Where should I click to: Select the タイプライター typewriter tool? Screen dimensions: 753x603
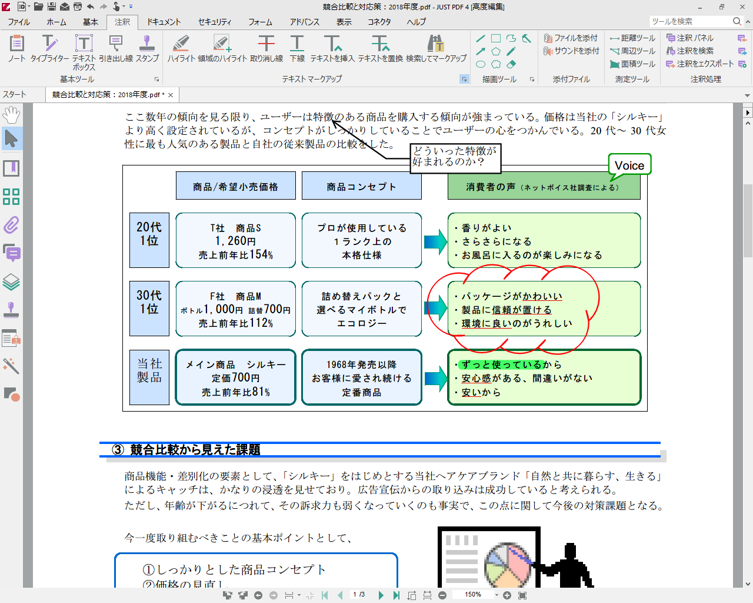pyautogui.click(x=49, y=48)
